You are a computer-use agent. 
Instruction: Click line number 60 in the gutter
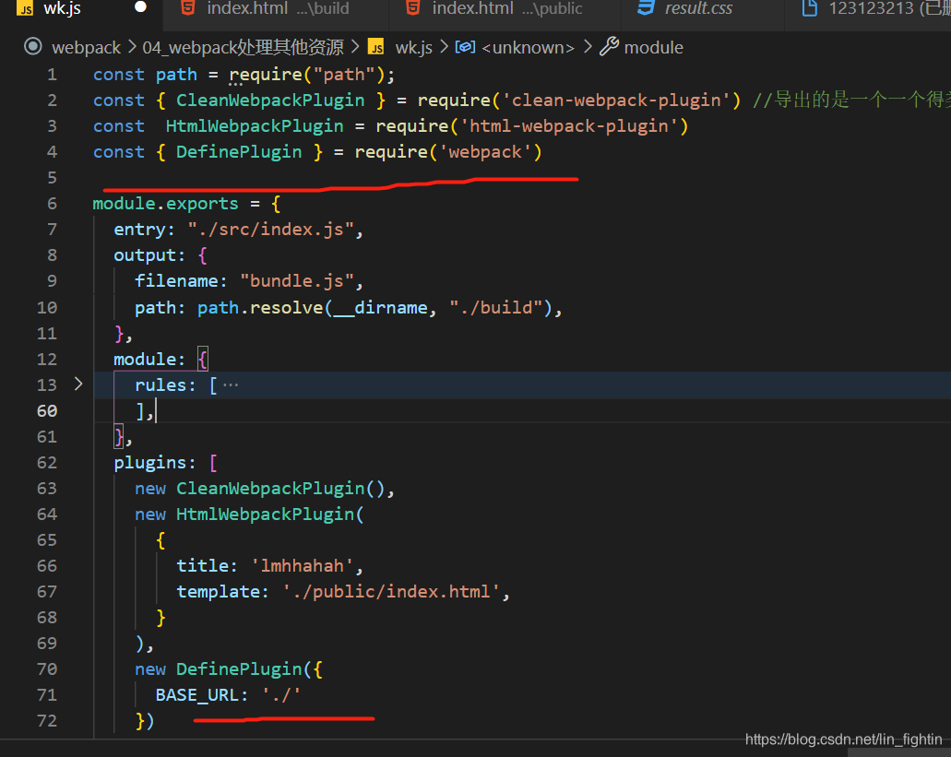pyautogui.click(x=47, y=411)
